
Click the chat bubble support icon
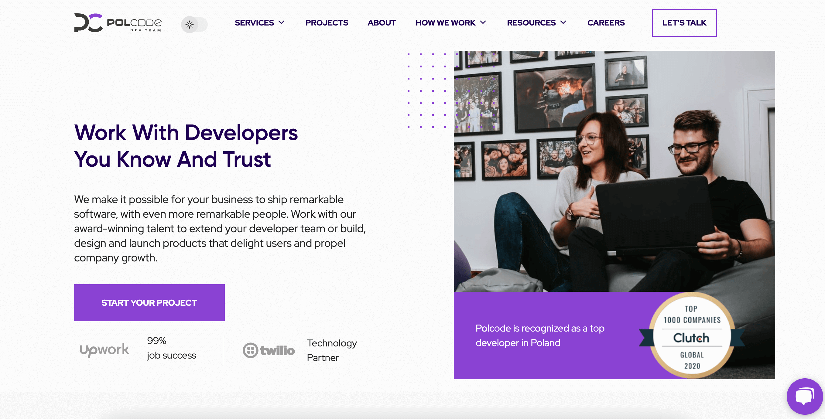[x=804, y=397]
